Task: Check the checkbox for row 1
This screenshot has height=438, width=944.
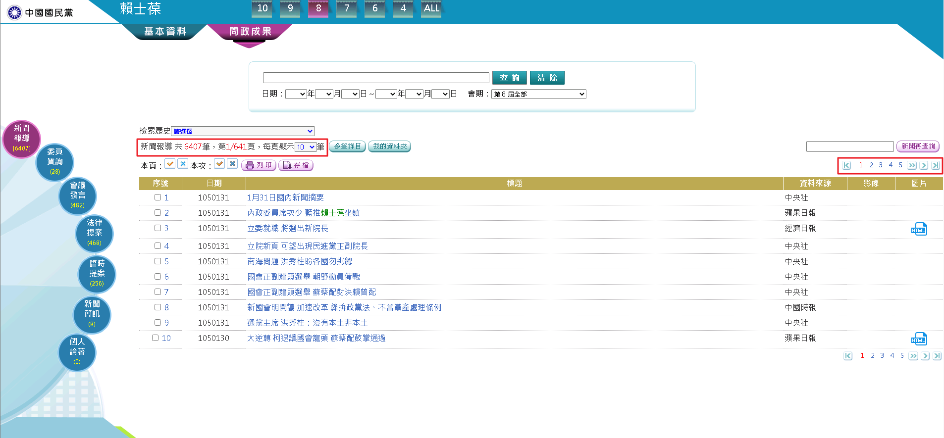Action: [157, 197]
